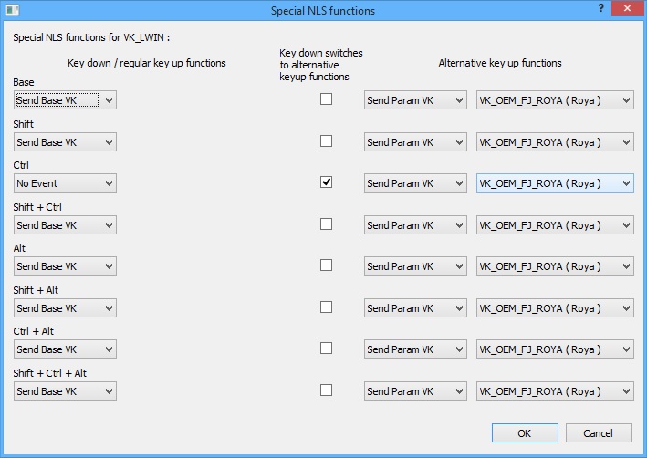Viewport: 647px width, 458px height.
Task: Open the Ctrl row VK_OEM_FJ_ROYA parameter dropdown
Action: [x=555, y=183]
